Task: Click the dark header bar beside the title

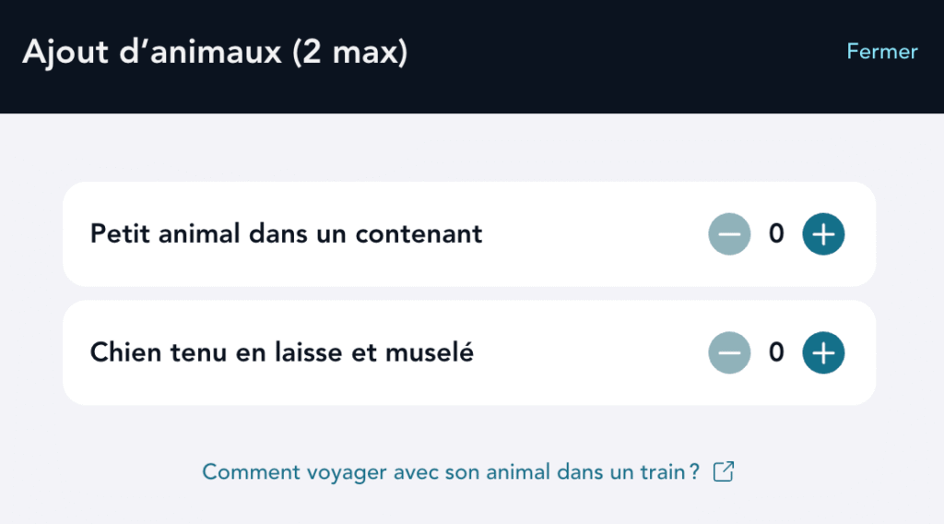Action: (x=627, y=55)
